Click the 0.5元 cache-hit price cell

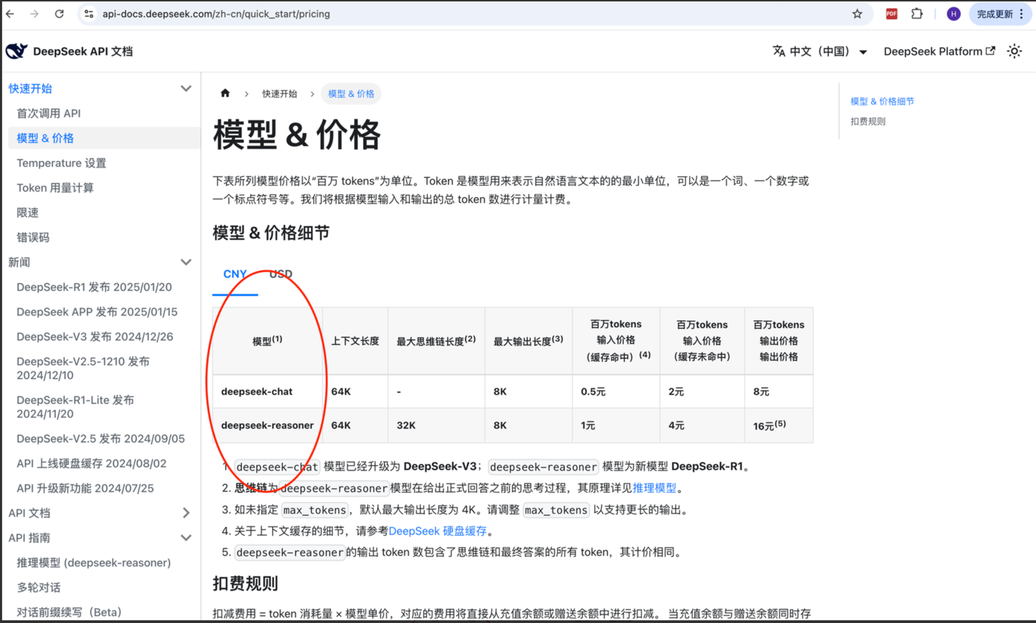point(616,392)
